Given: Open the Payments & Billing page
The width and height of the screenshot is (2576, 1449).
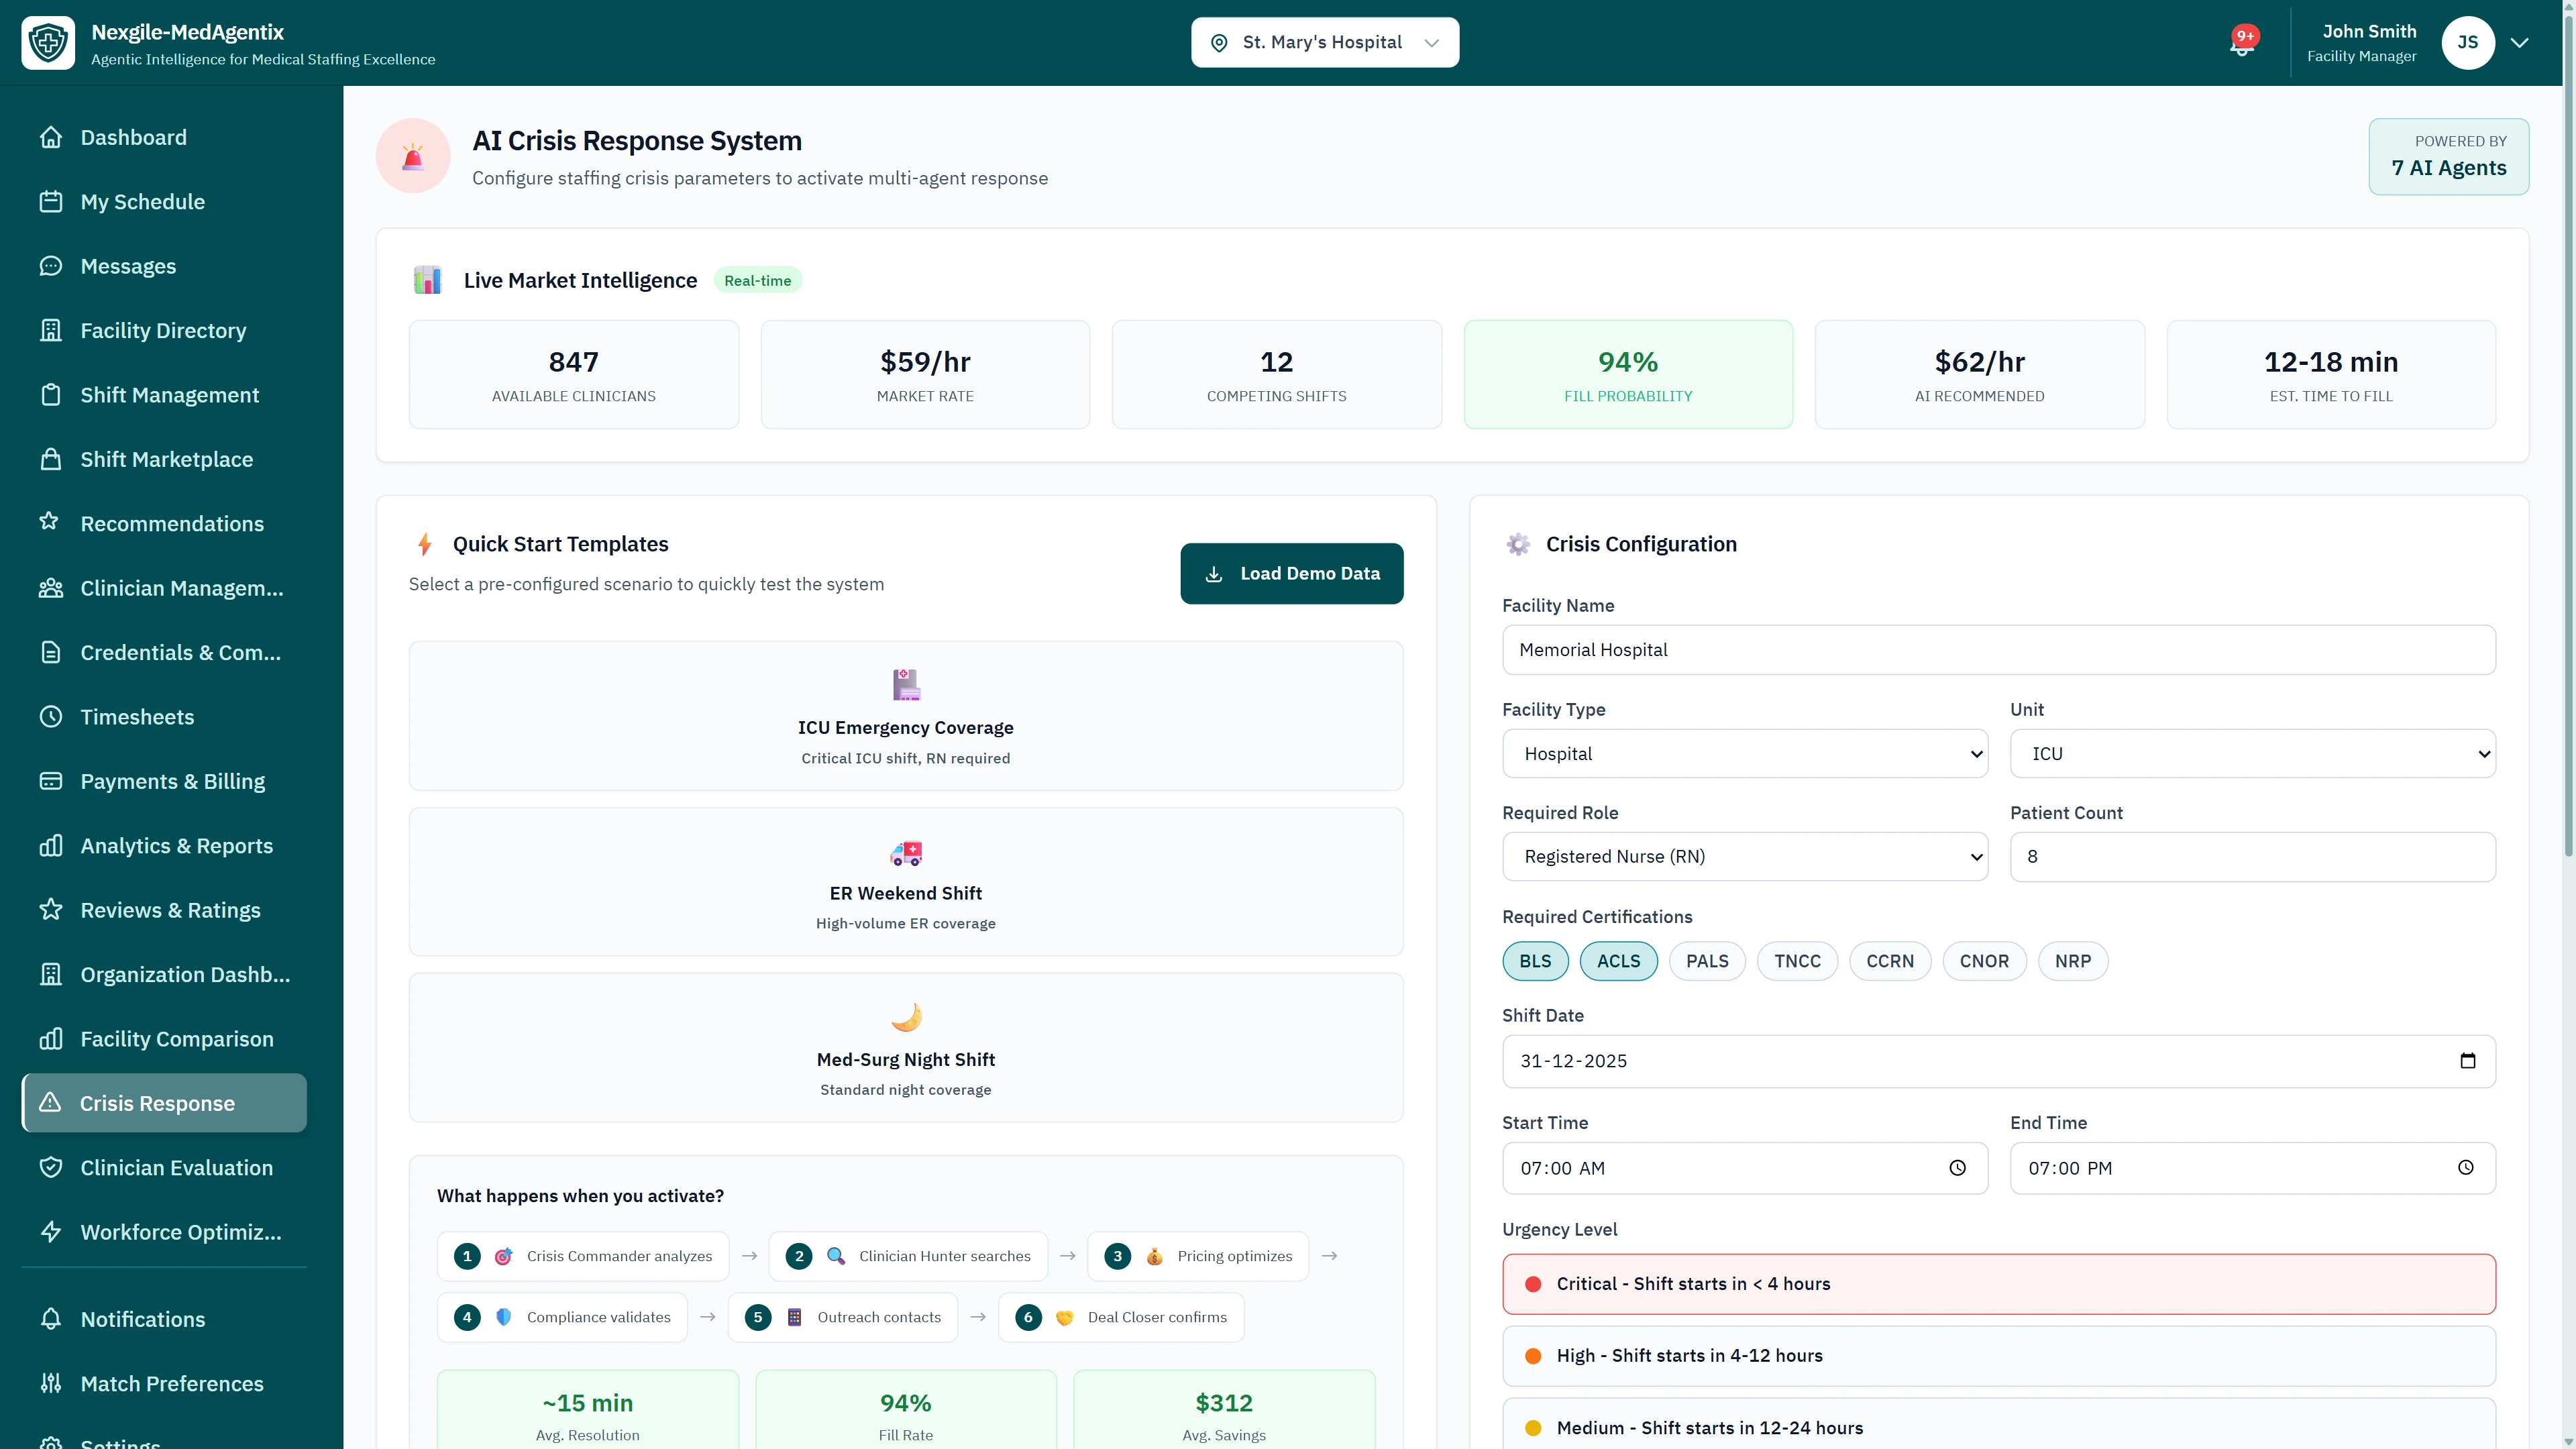Looking at the screenshot, I should (x=51, y=781).
